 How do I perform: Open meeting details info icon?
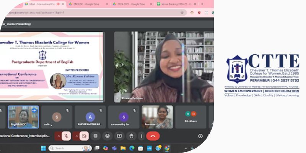200,136
